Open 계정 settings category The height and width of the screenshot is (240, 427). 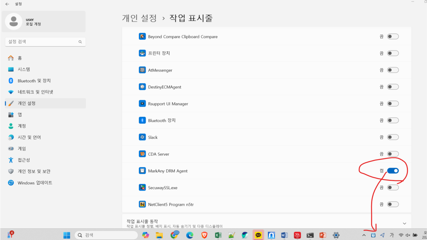(45, 126)
